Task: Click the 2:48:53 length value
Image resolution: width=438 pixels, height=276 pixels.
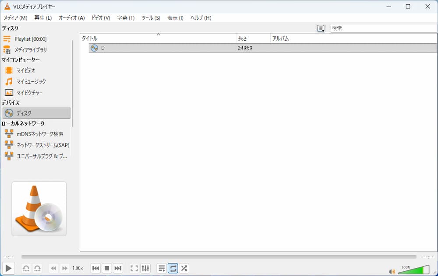Action: (x=245, y=48)
